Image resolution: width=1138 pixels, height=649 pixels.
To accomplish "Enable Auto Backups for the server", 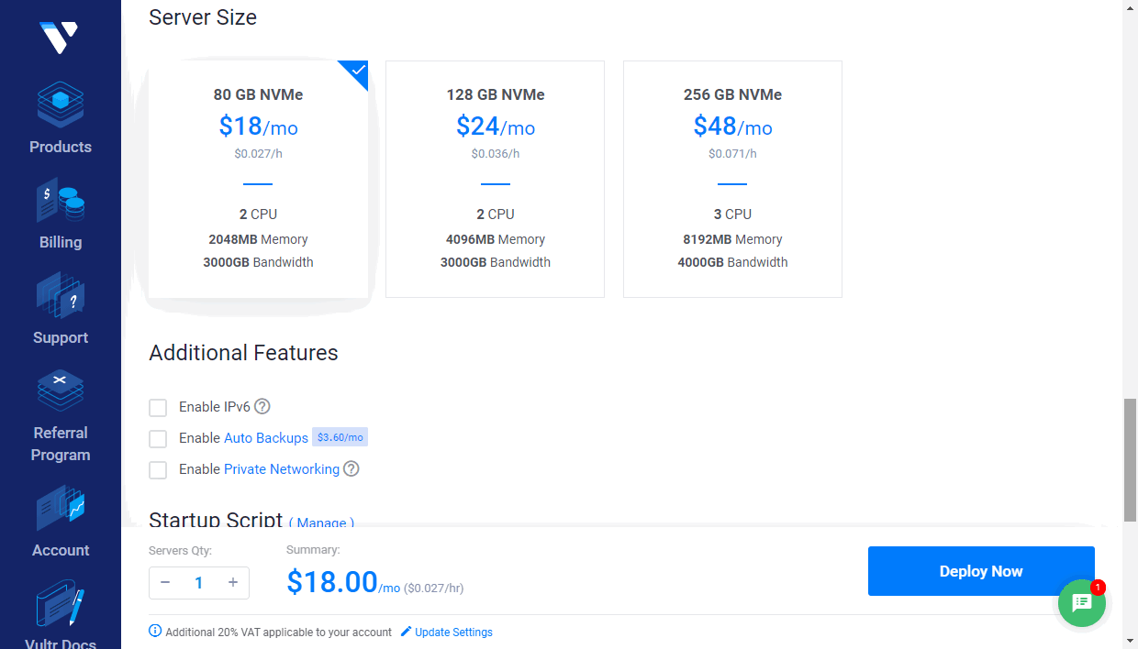I will coord(158,438).
